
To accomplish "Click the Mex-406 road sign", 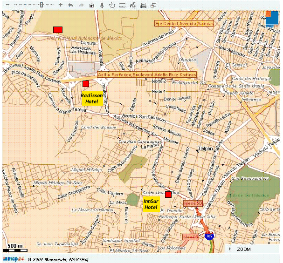I will tap(191, 237).
